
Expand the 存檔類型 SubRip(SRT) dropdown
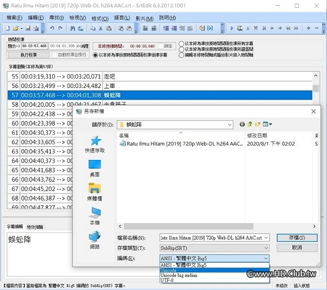tap(266, 248)
